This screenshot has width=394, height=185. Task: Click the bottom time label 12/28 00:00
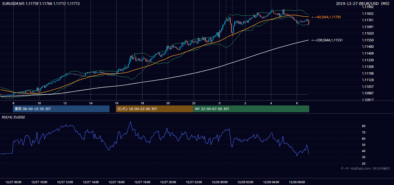click(x=220, y=182)
